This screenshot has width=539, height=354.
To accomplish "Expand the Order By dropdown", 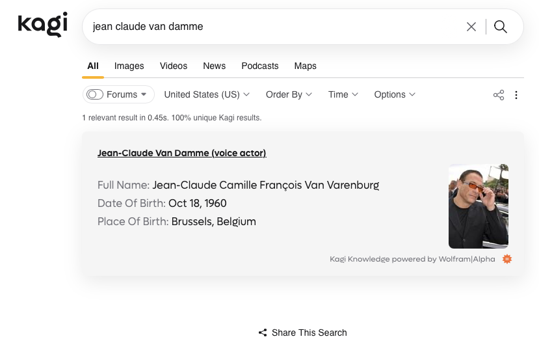I will (289, 94).
